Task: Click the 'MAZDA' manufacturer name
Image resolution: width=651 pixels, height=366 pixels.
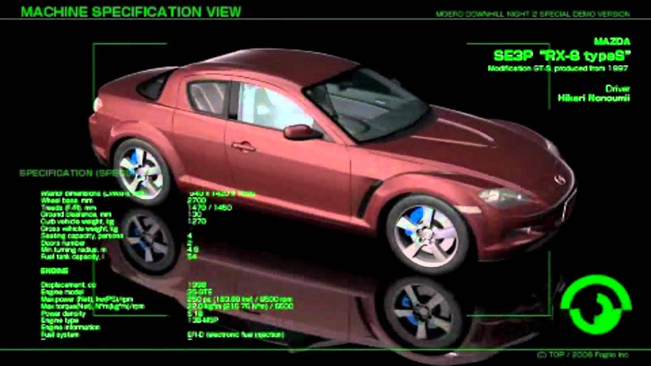Action: point(612,42)
